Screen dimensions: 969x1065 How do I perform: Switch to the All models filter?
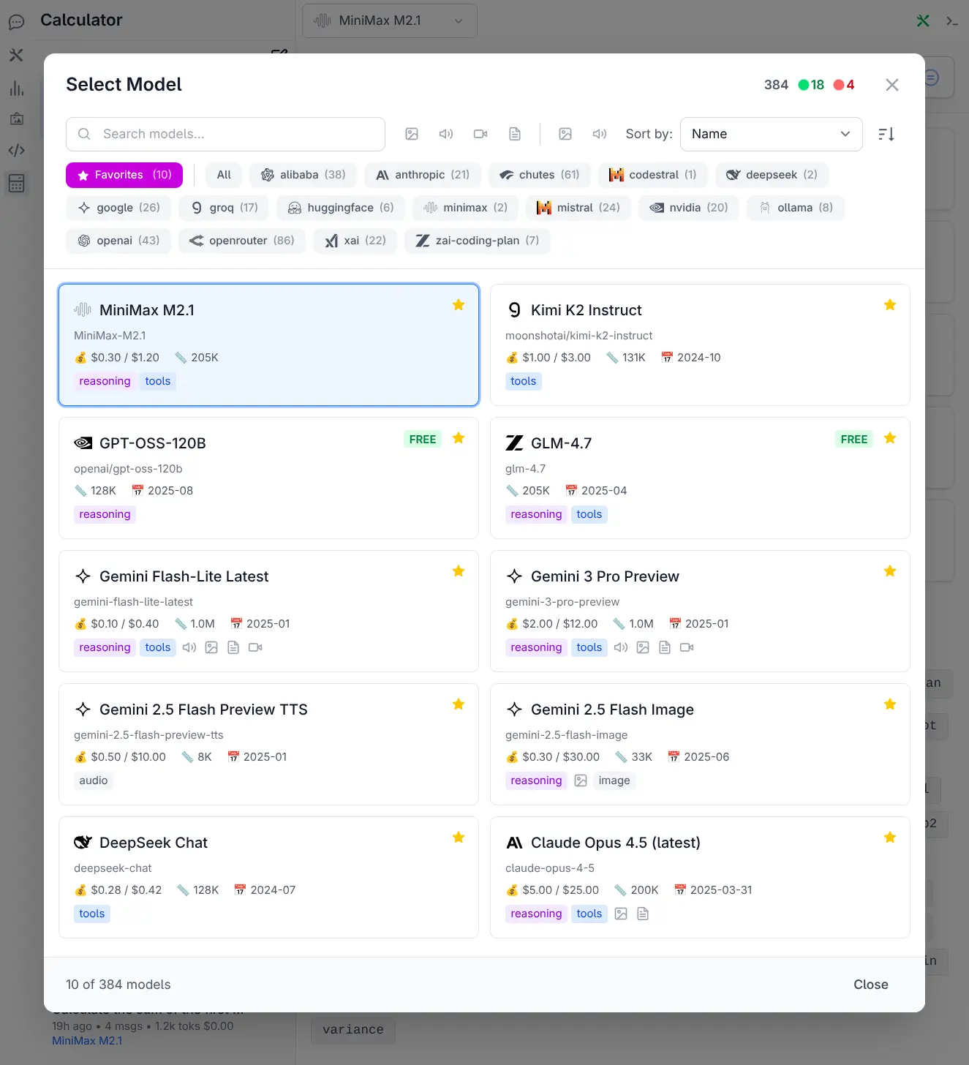pos(224,175)
